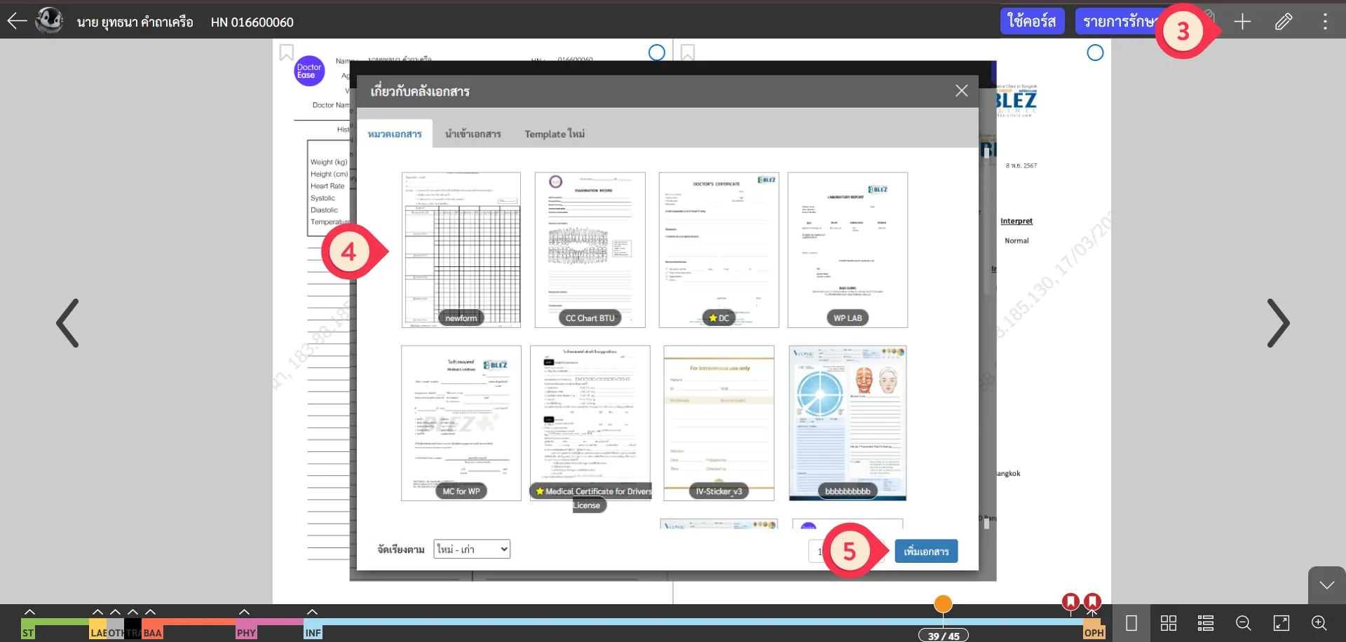Zoom out with the minus magnifier
The height and width of the screenshot is (642, 1346).
[1244, 623]
